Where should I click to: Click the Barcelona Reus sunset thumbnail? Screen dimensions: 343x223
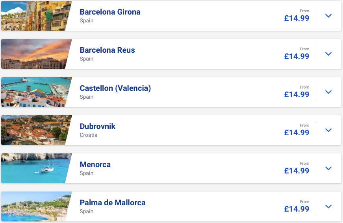click(x=35, y=54)
